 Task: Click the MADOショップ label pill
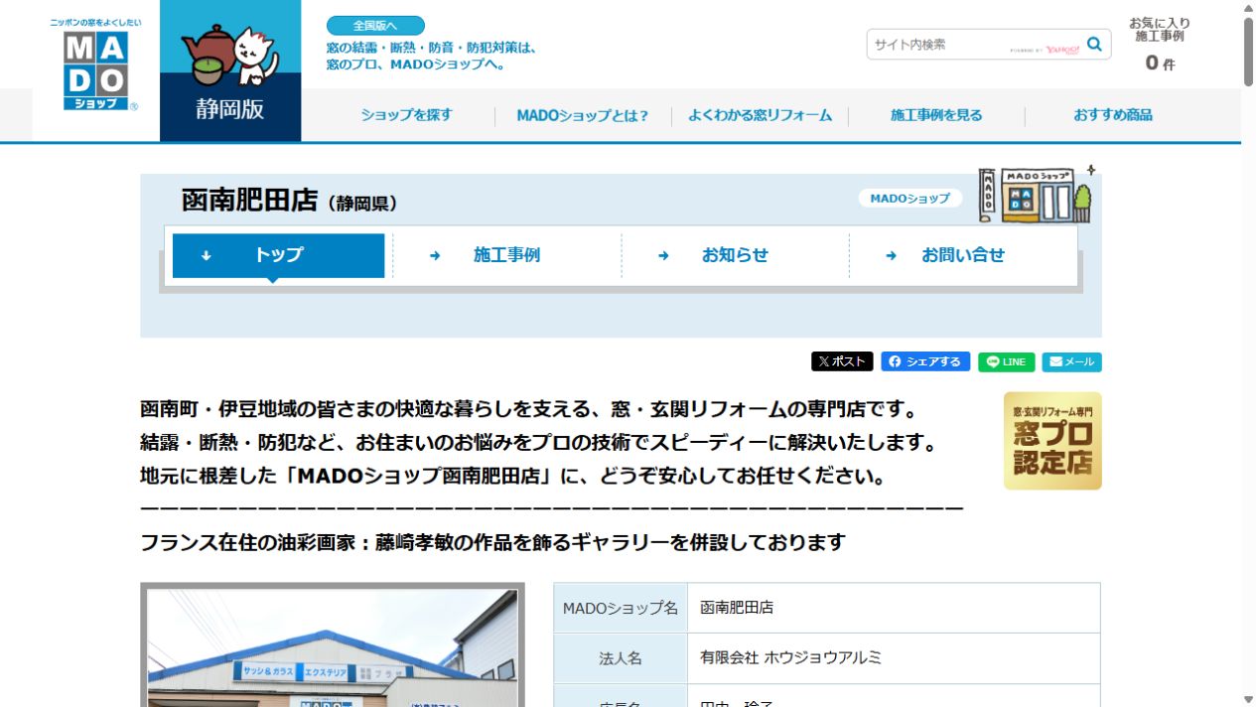(x=910, y=199)
